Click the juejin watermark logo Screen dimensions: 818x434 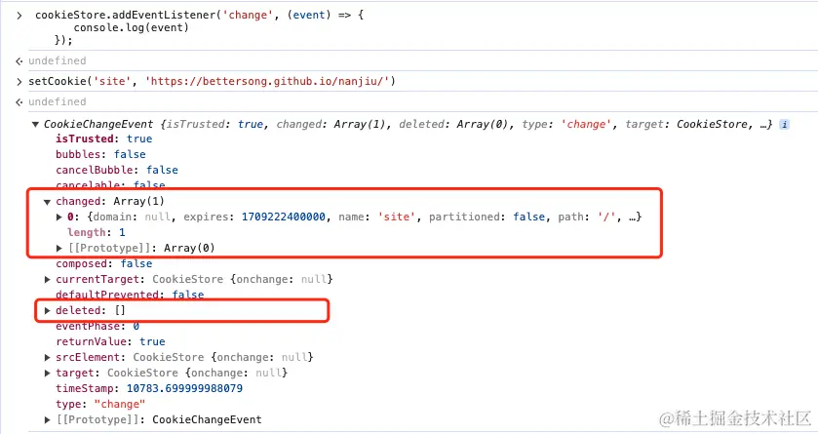point(669,418)
